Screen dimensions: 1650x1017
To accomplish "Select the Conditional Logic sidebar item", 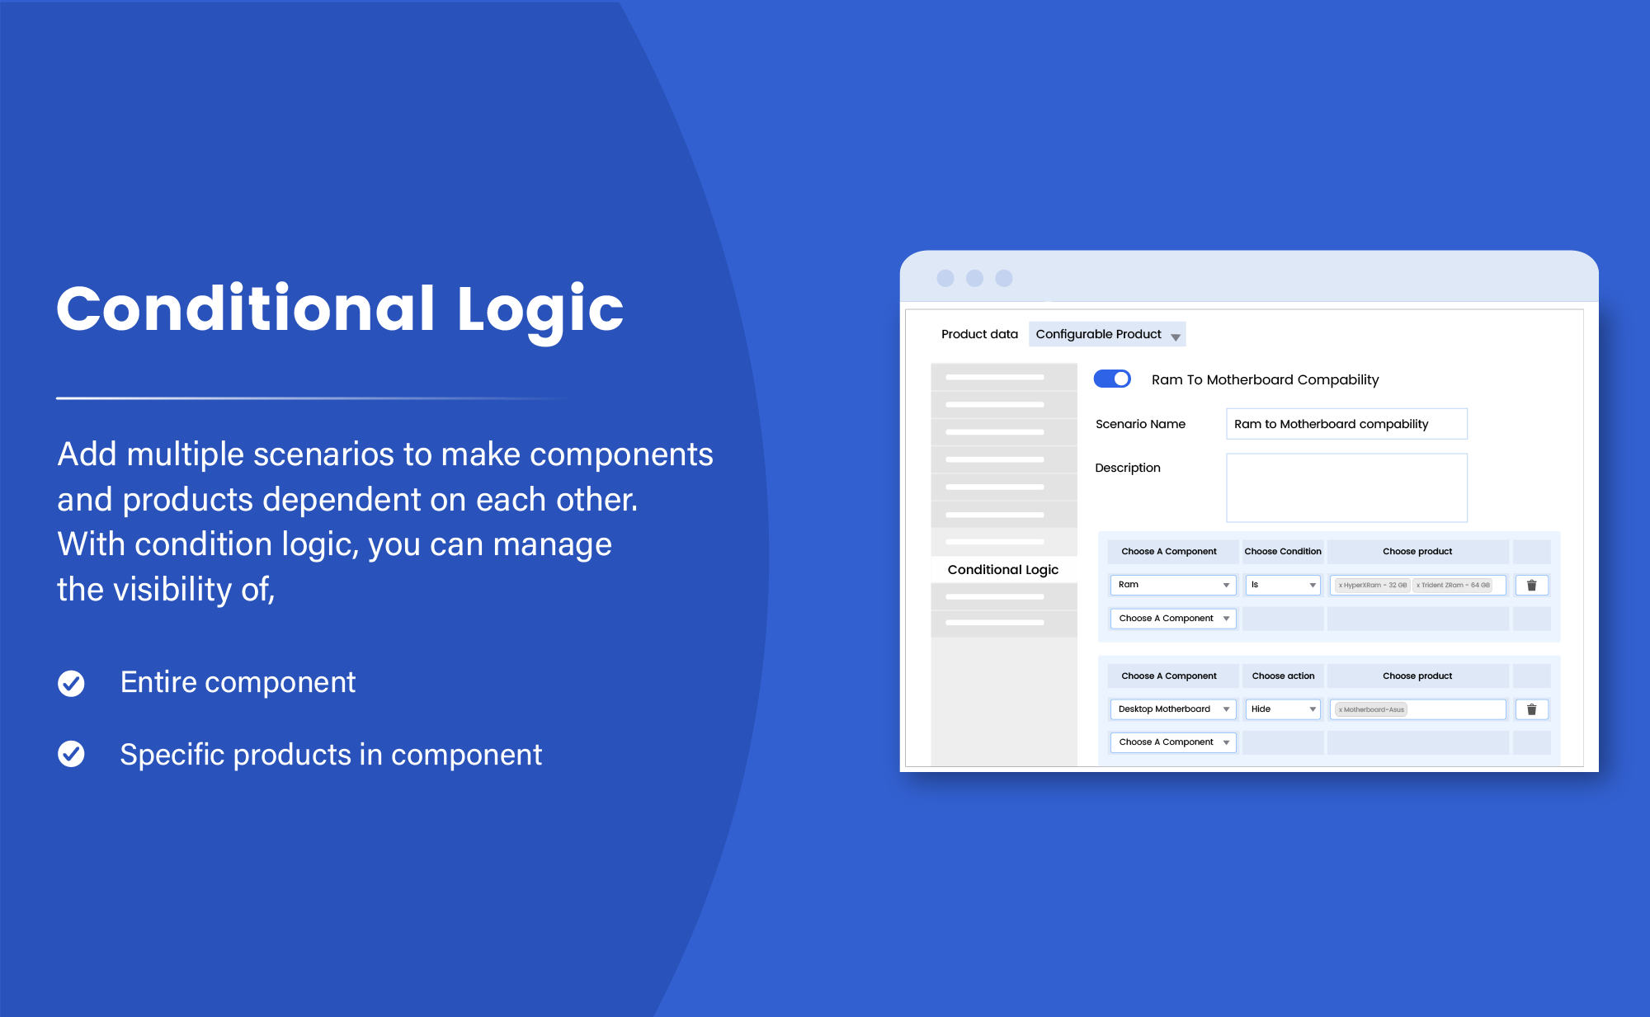I will 1003,569.
